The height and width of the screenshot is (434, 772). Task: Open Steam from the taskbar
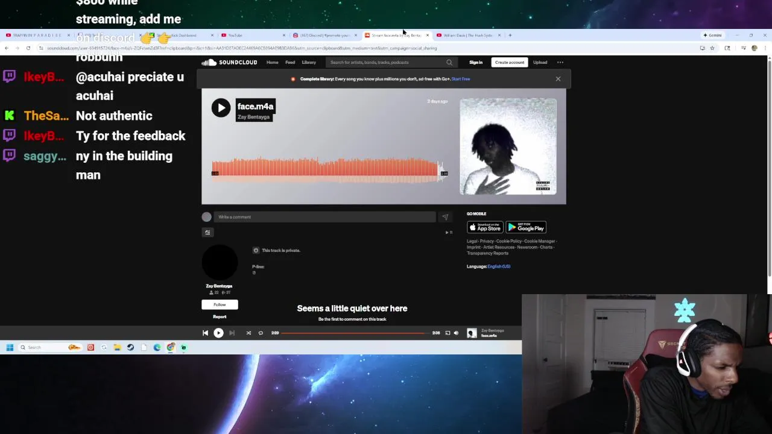point(130,347)
